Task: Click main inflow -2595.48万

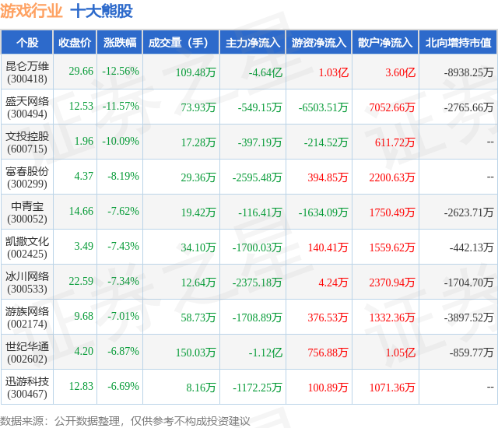Action: click(x=258, y=177)
